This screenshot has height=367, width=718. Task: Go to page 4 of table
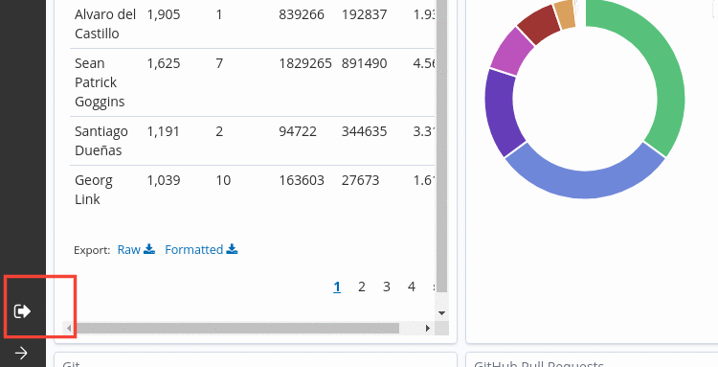click(x=412, y=287)
